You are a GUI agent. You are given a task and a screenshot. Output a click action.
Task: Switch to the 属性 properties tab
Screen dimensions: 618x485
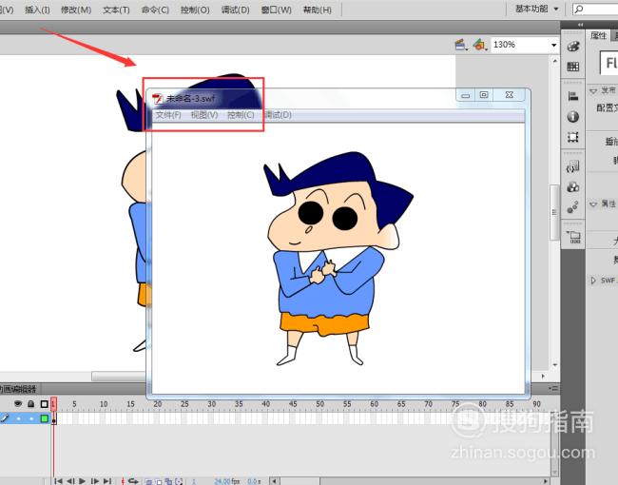pyautogui.click(x=598, y=36)
